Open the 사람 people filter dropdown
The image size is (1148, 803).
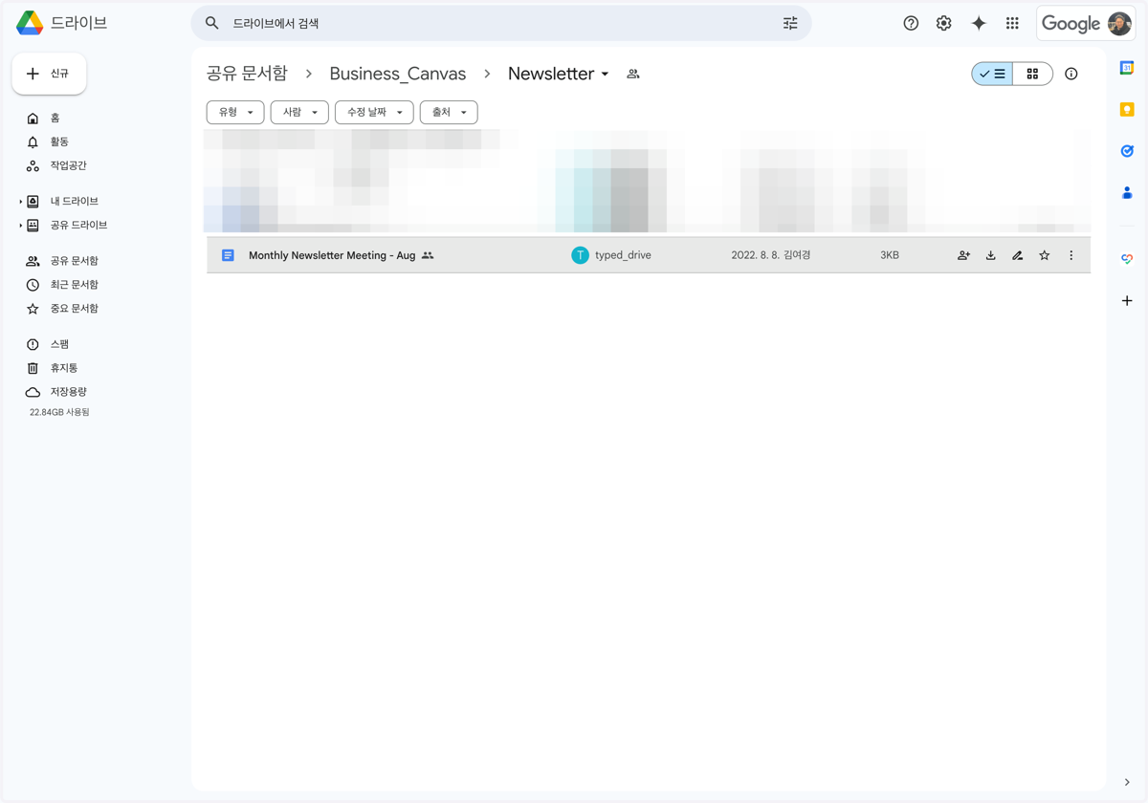[299, 112]
